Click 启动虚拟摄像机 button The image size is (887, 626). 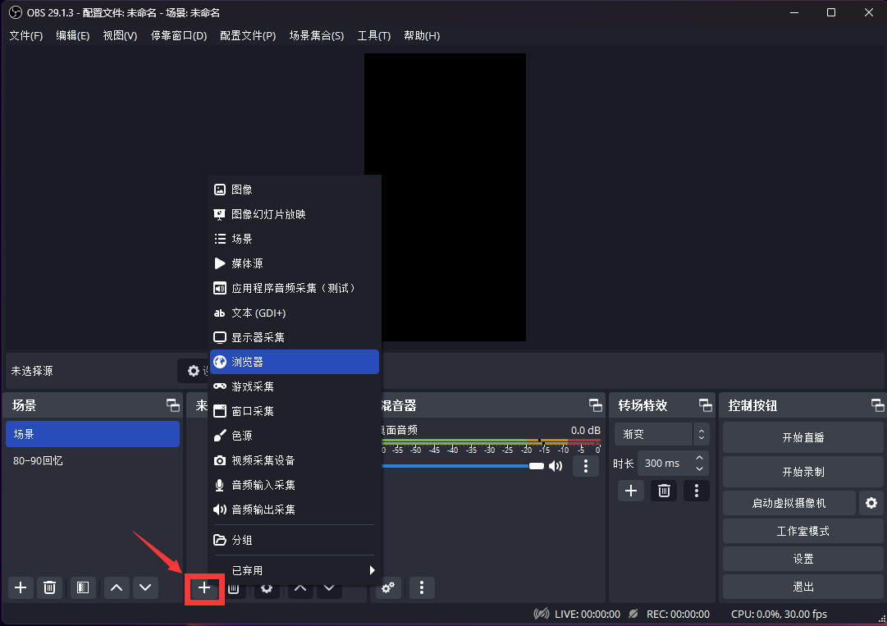(789, 503)
